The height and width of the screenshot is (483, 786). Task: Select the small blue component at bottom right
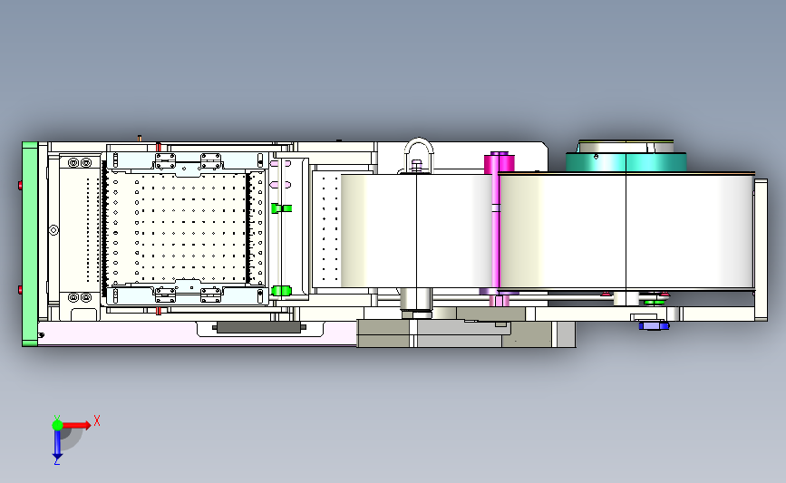(654, 326)
